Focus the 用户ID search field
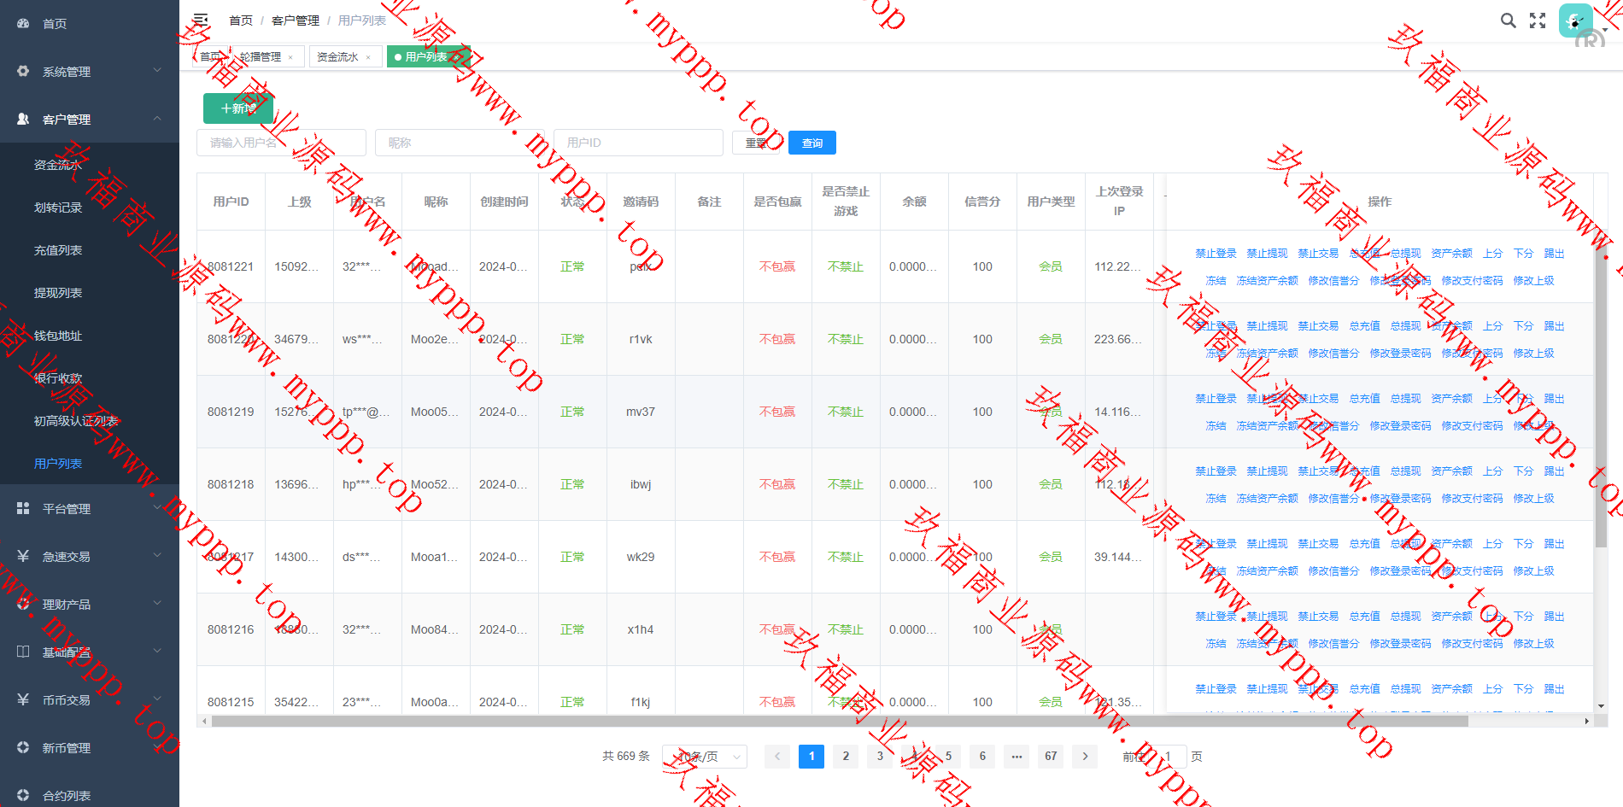1623x807 pixels. (638, 143)
